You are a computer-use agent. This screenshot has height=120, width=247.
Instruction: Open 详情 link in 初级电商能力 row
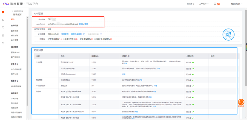tap(141, 80)
